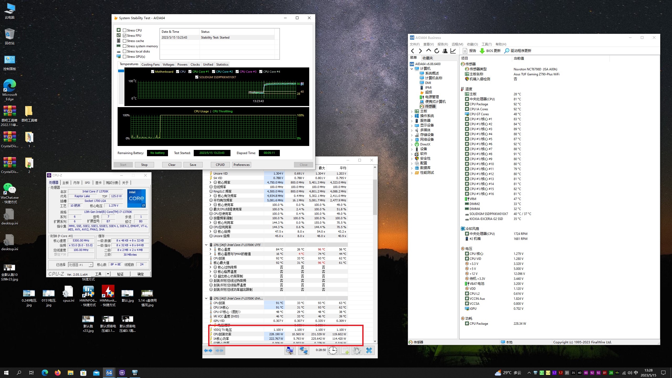Enable the Stress CPU checkbox
The height and width of the screenshot is (378, 672).
125,30
